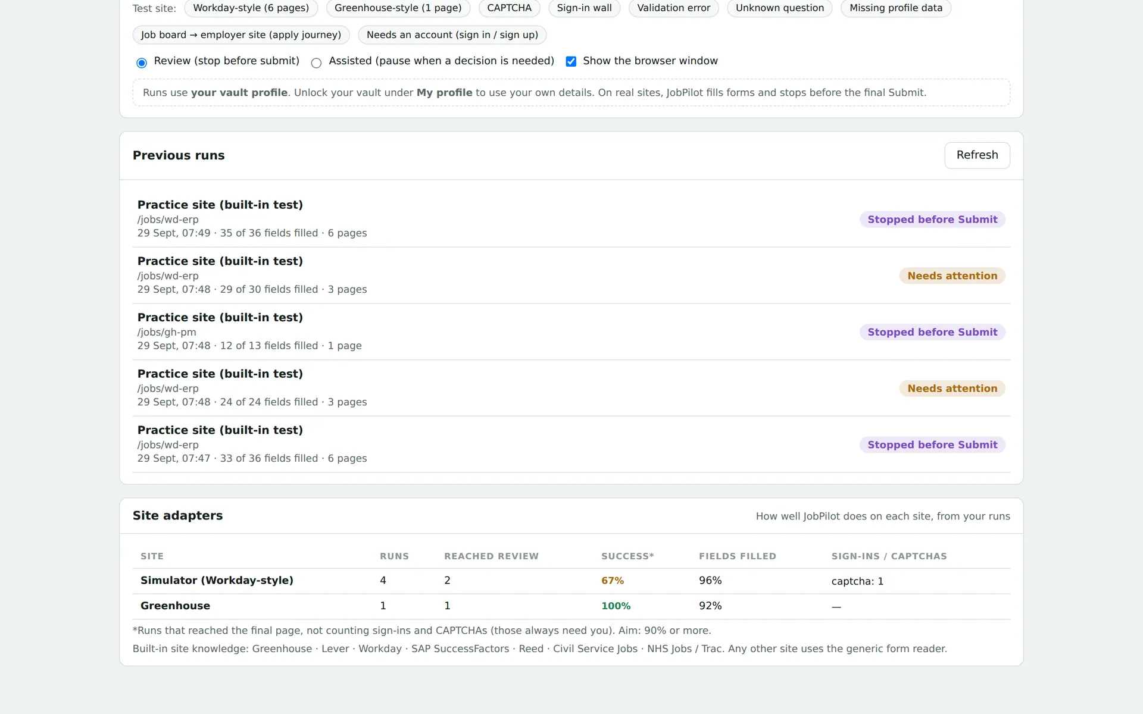
Task: Pick the Missing profile data chip
Action: pos(895,8)
